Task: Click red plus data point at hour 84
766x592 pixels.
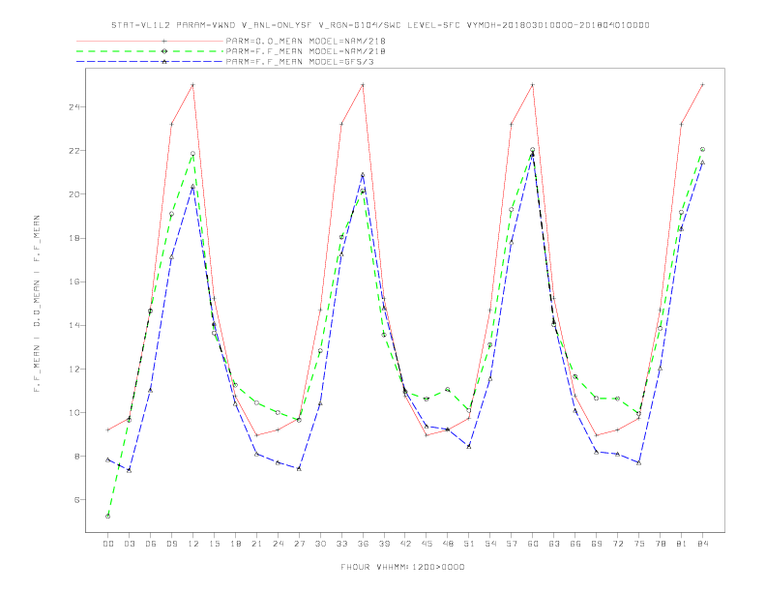Action: pos(702,84)
